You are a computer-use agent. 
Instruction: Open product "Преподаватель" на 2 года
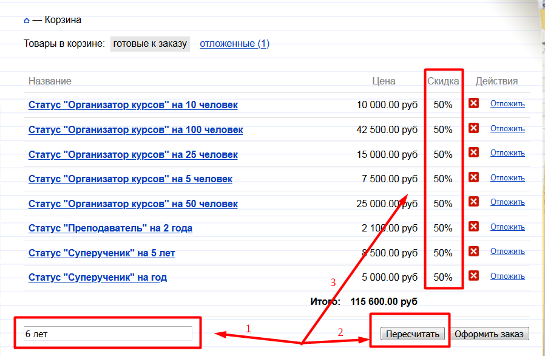(x=110, y=228)
